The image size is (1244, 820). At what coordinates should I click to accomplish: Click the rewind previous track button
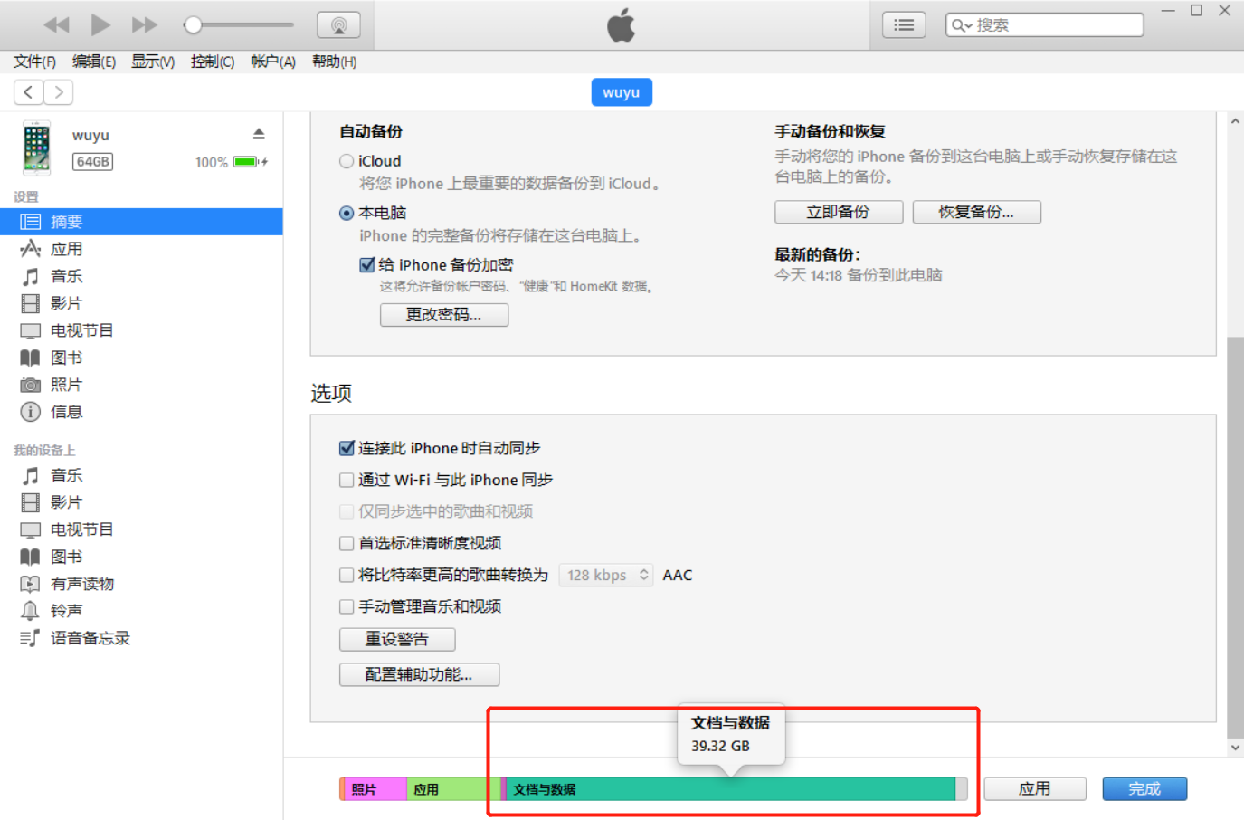[x=56, y=24]
